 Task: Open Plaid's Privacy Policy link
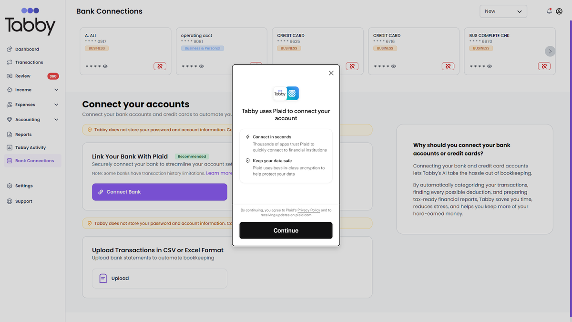pos(308,210)
